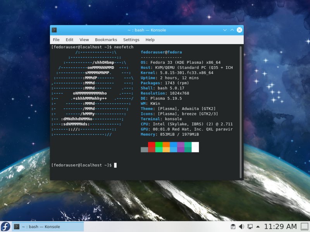
Task: Click the Konsole icon in title bar
Action: [x=54, y=30]
